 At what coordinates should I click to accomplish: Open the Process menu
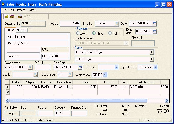(22, 10)
